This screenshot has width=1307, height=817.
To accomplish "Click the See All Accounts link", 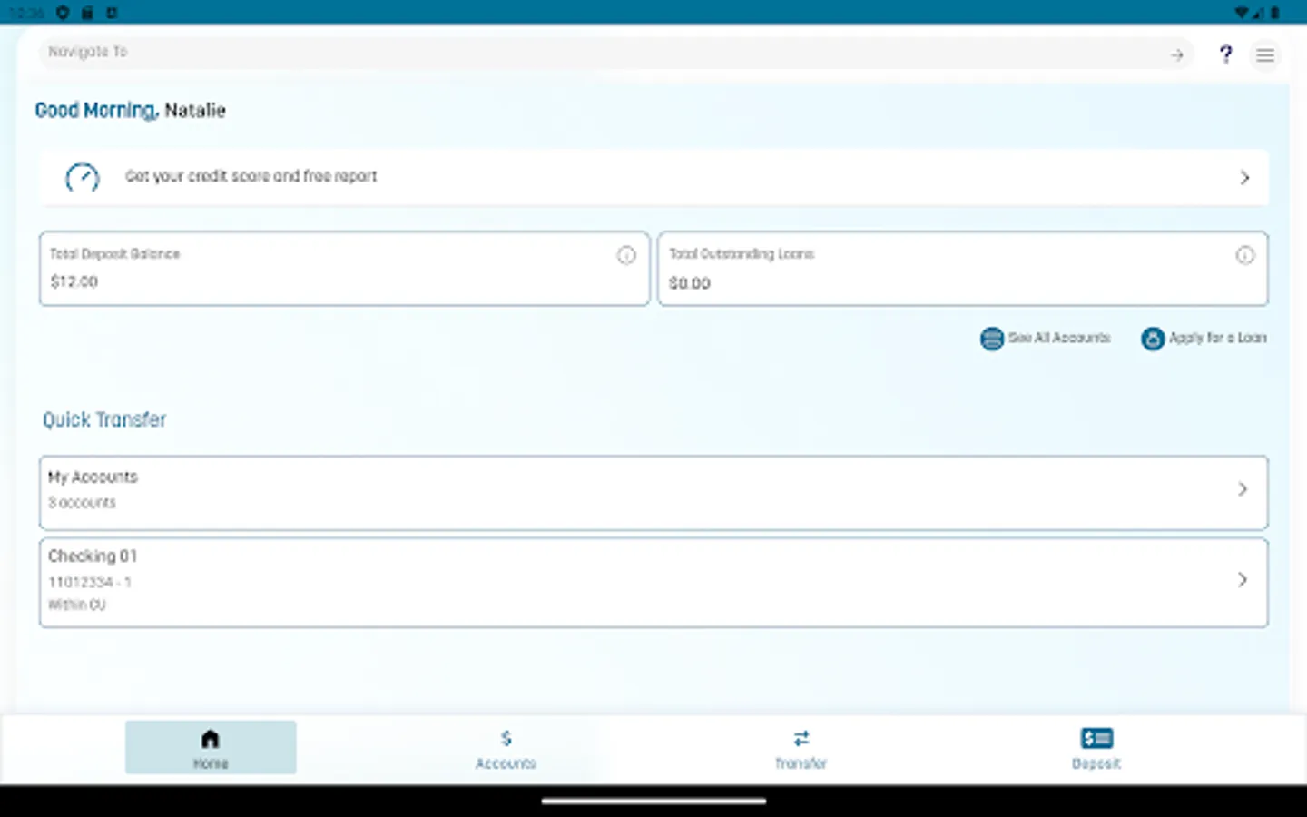I will (1059, 339).
